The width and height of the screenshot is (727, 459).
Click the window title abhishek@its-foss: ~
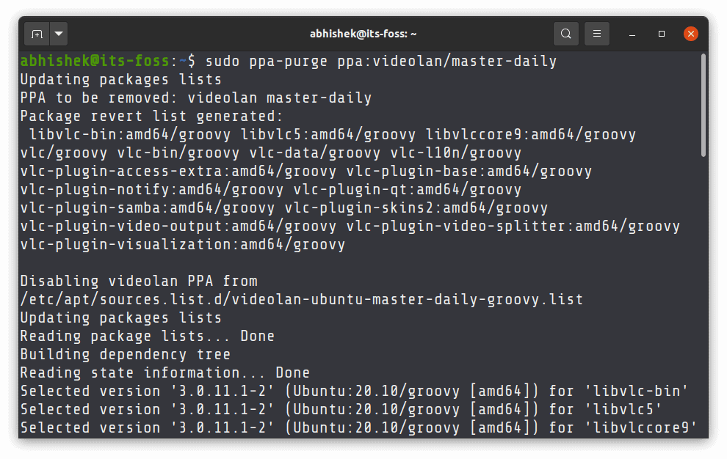pos(363,34)
